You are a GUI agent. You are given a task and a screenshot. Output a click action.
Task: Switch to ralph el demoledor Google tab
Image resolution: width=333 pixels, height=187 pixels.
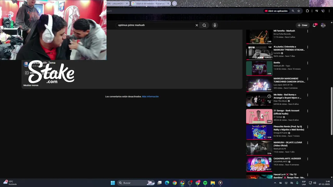[x=150, y=4]
